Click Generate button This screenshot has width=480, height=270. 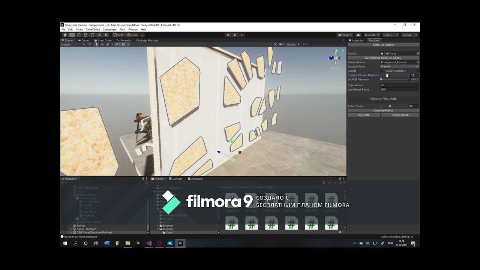(364, 115)
